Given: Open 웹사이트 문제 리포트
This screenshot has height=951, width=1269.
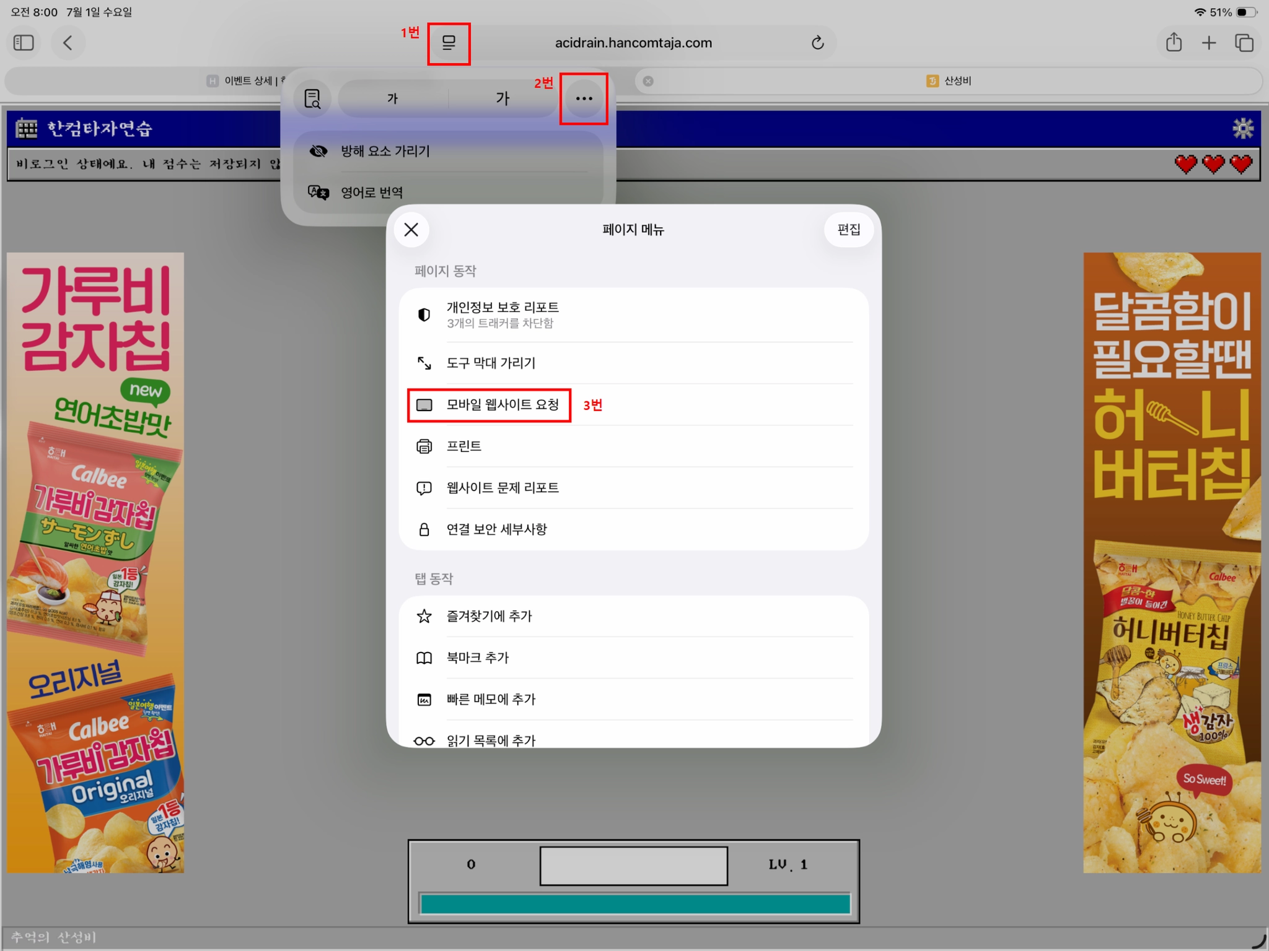Looking at the screenshot, I should (633, 488).
